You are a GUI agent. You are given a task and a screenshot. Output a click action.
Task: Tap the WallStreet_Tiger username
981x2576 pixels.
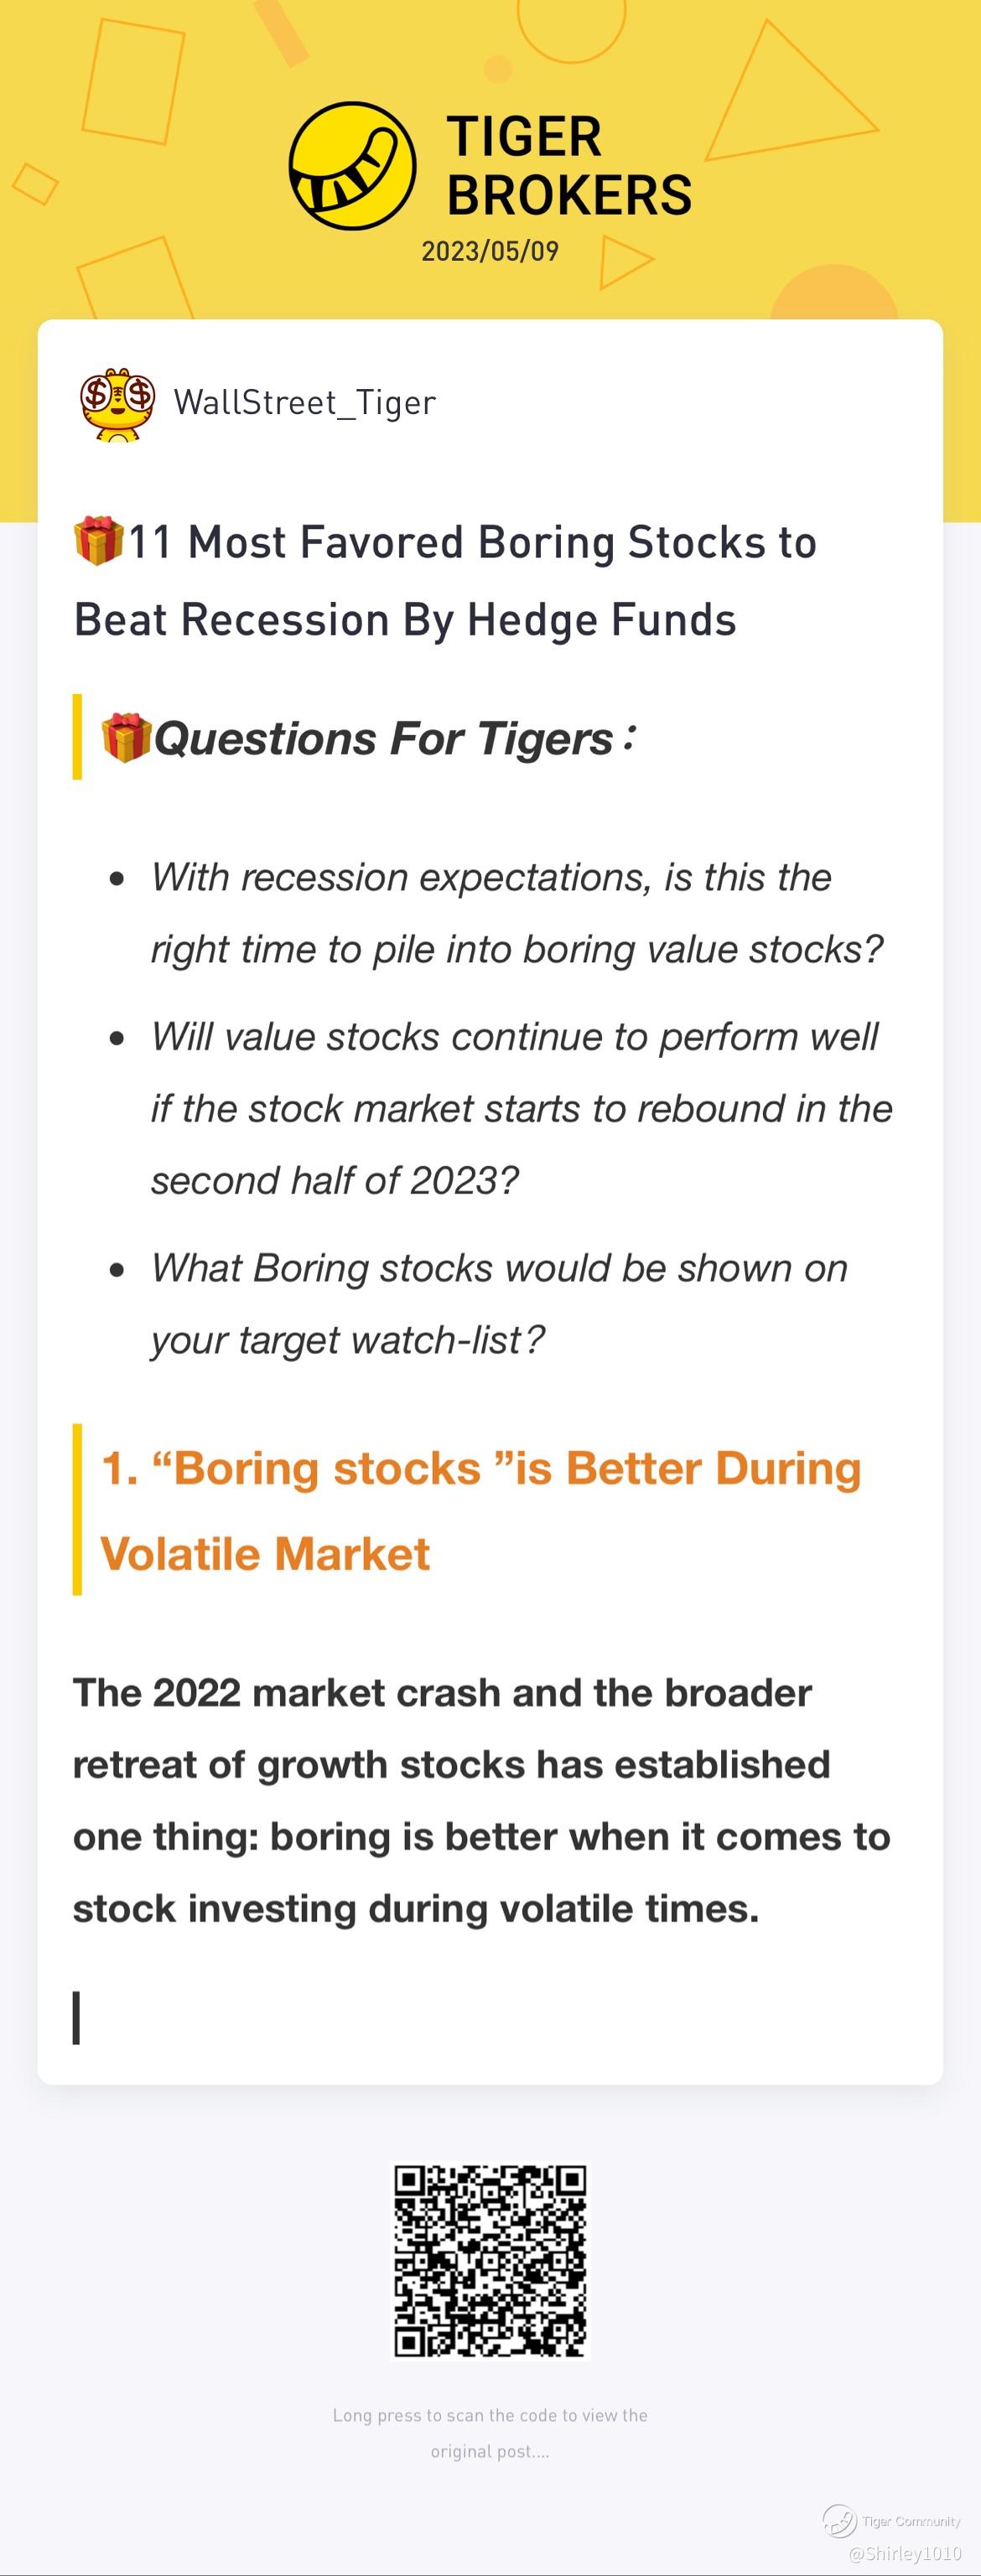305,403
